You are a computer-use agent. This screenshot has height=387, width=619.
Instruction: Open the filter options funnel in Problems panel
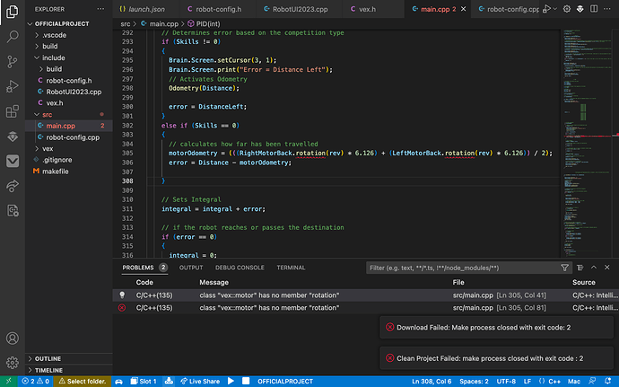coord(564,268)
